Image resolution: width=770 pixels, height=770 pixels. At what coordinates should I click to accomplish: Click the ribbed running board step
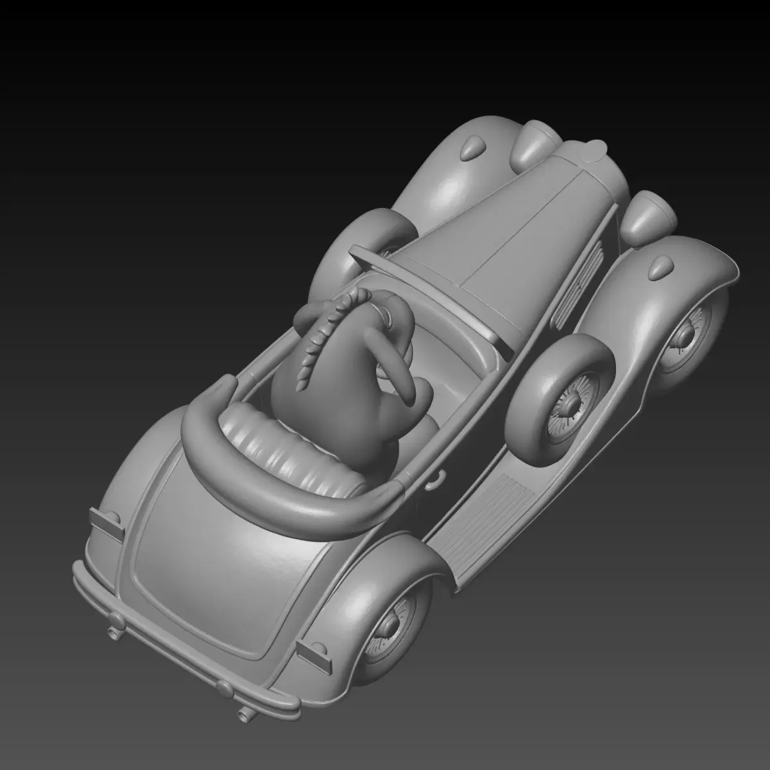(x=486, y=523)
